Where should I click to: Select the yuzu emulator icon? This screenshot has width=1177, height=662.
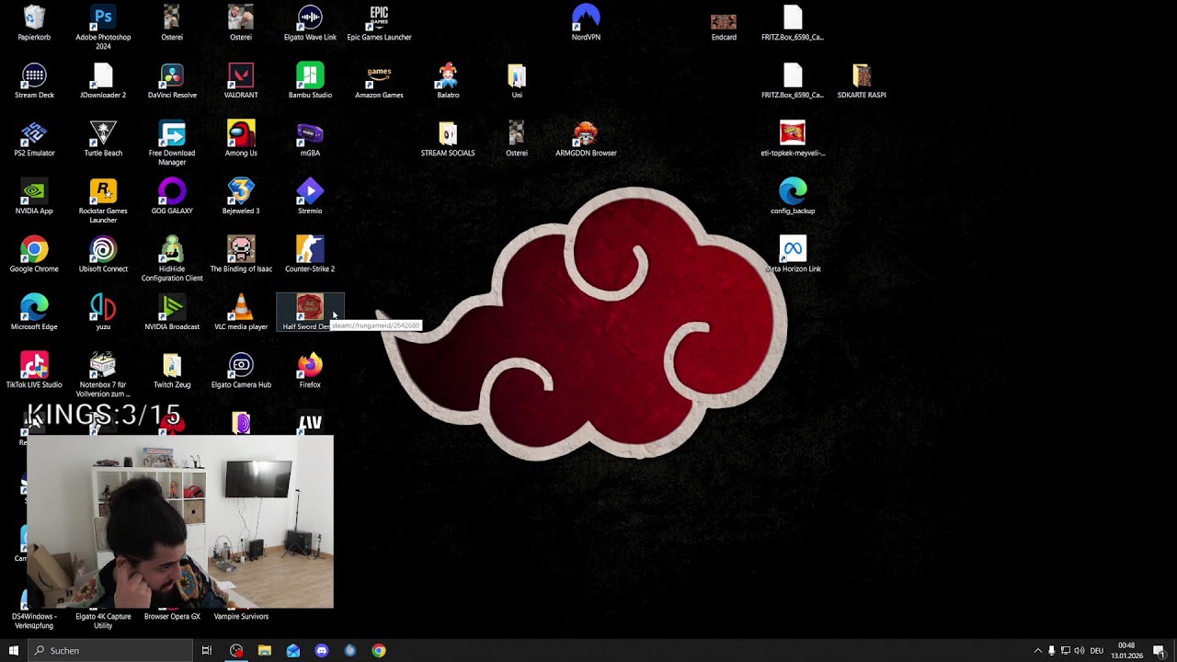coord(103,314)
